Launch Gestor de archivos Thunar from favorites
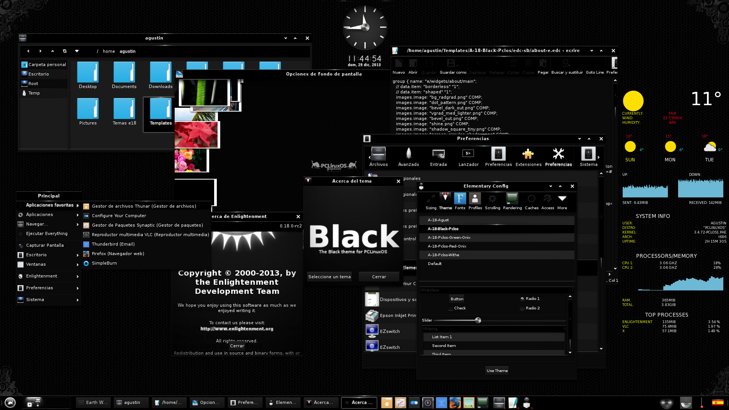729x410 pixels. tap(146, 207)
